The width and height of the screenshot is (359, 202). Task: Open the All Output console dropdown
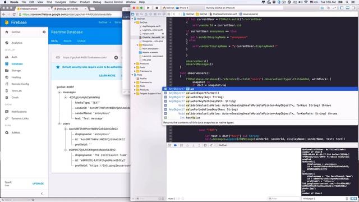pos(309,199)
